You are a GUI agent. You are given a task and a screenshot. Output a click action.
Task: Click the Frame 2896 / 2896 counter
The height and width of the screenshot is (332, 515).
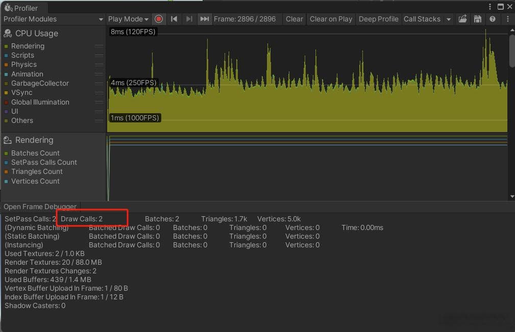(x=244, y=19)
